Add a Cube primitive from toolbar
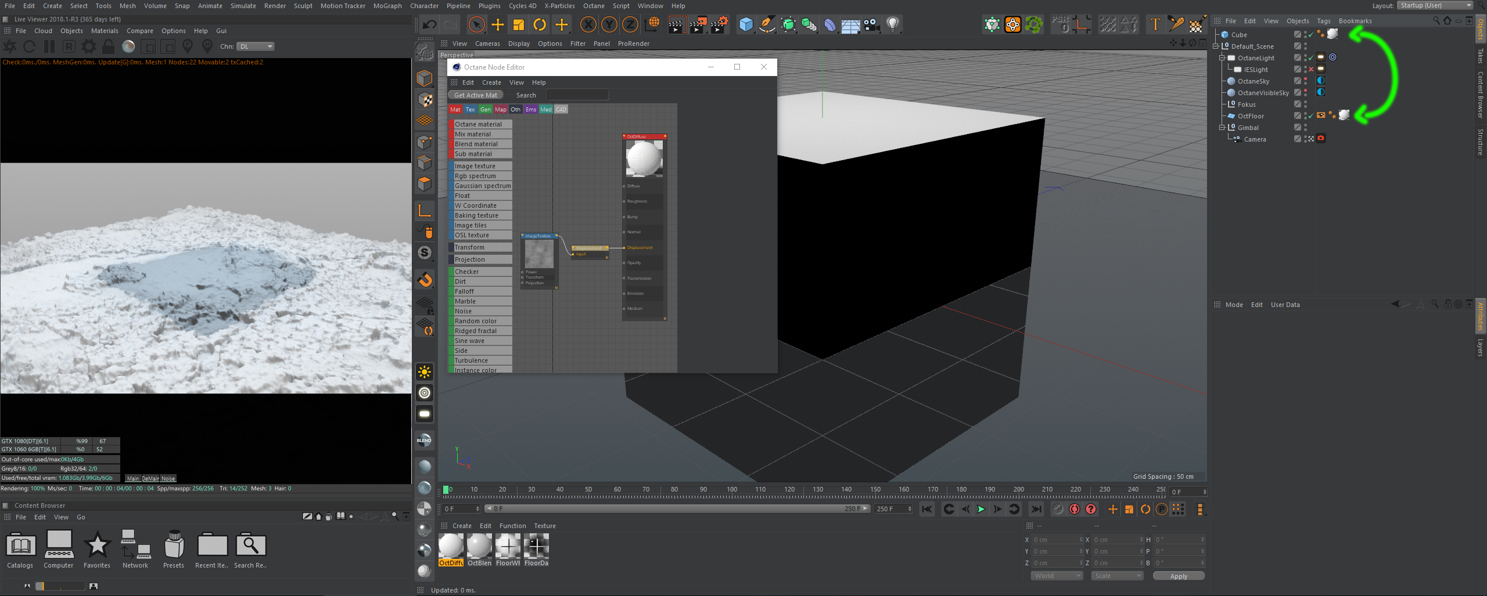The width and height of the screenshot is (1487, 596). click(x=746, y=24)
